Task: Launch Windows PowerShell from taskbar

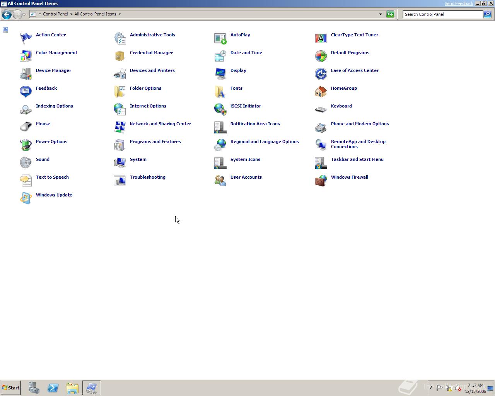Action: (x=53, y=388)
